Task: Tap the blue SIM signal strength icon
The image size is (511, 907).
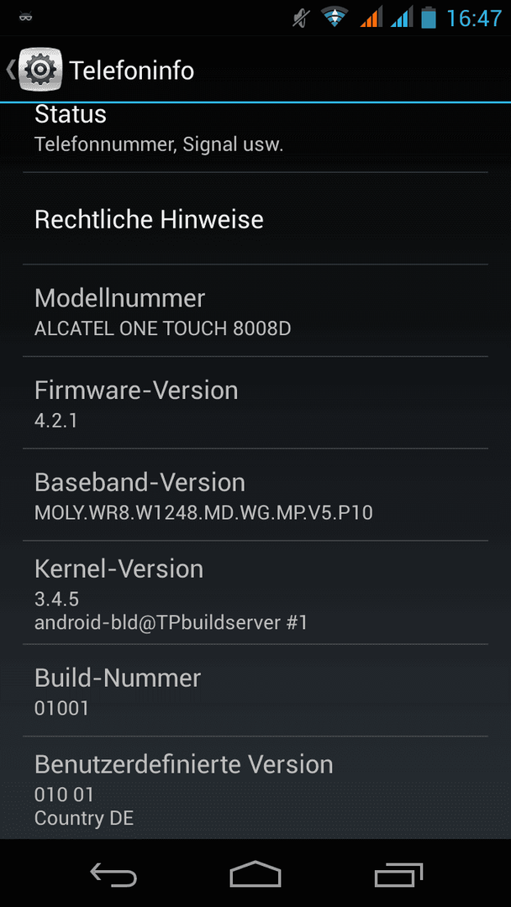Action: (402, 18)
